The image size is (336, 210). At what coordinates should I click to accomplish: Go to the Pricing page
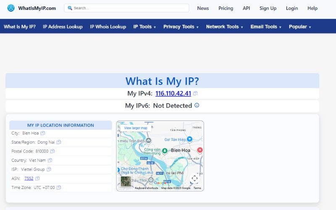tap(226, 8)
